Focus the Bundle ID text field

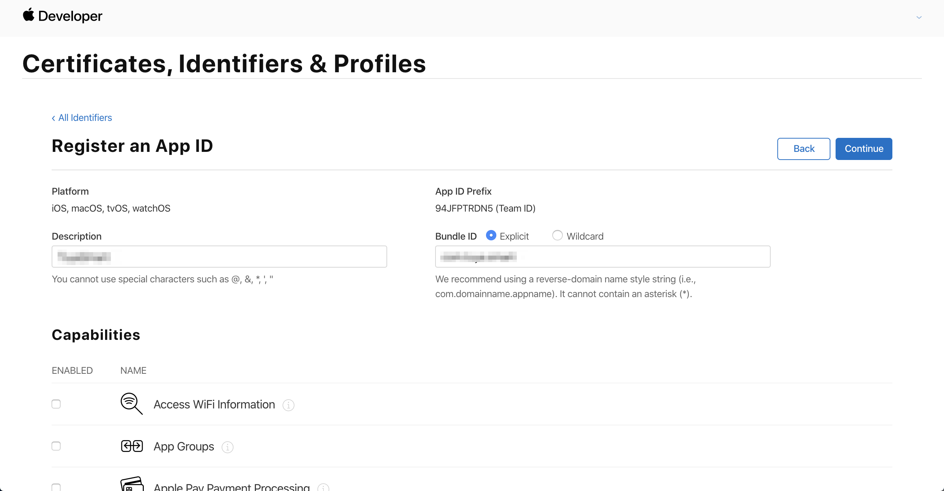[603, 257]
